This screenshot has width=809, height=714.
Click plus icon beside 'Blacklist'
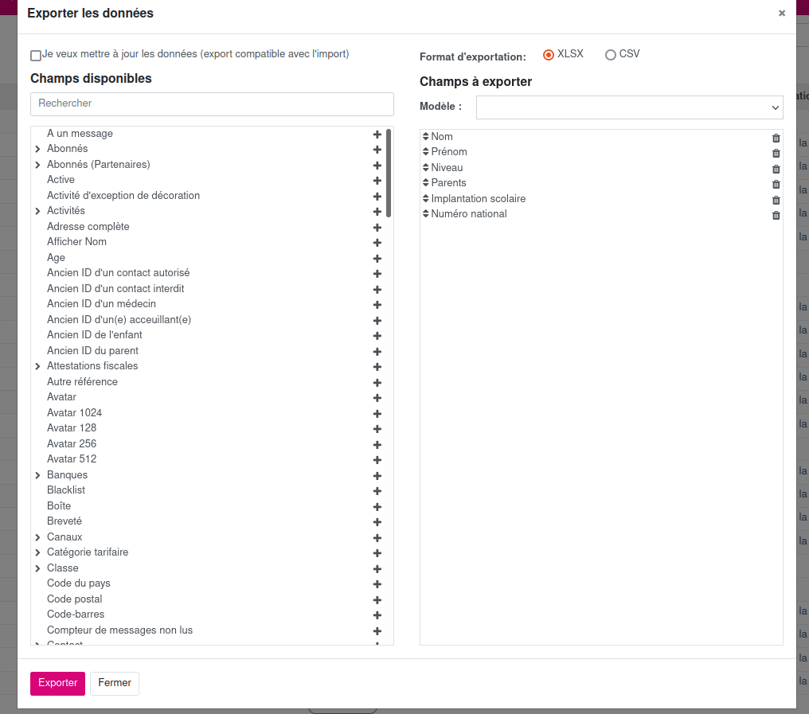tap(377, 491)
